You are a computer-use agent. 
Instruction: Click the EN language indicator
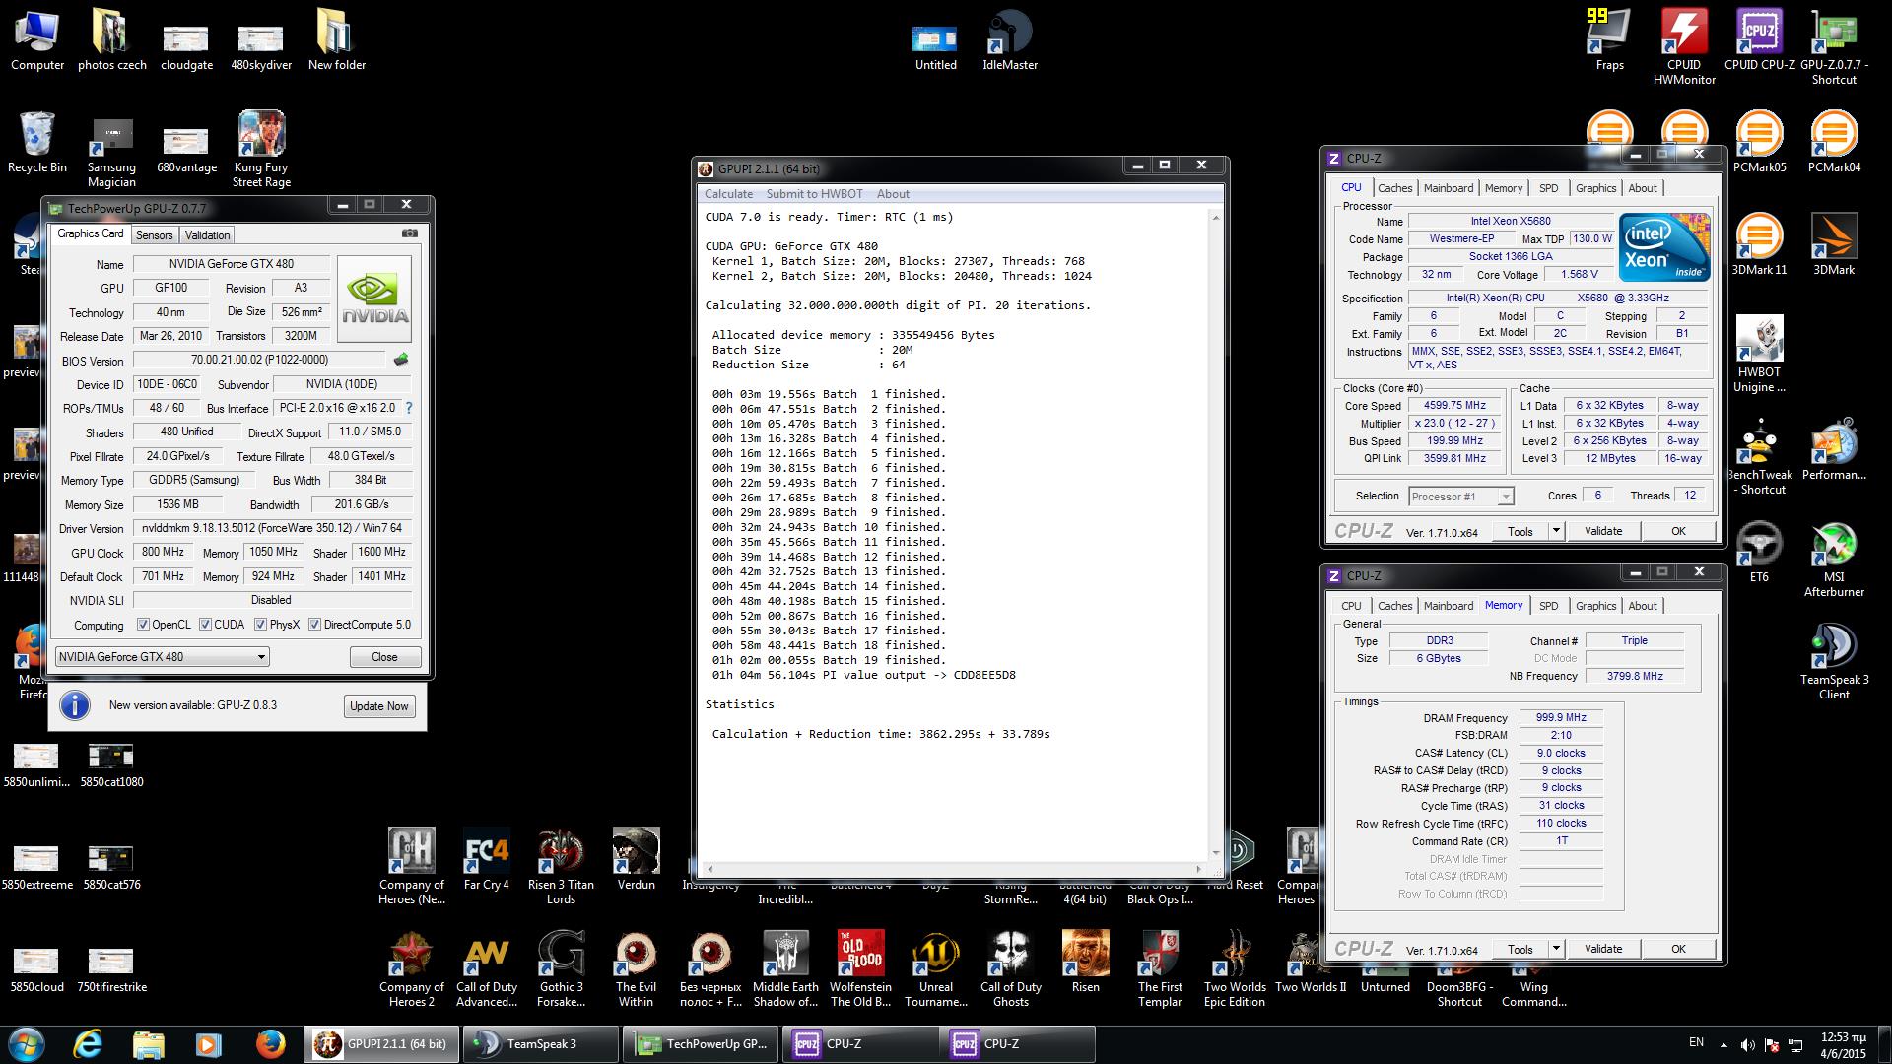pyautogui.click(x=1696, y=1042)
